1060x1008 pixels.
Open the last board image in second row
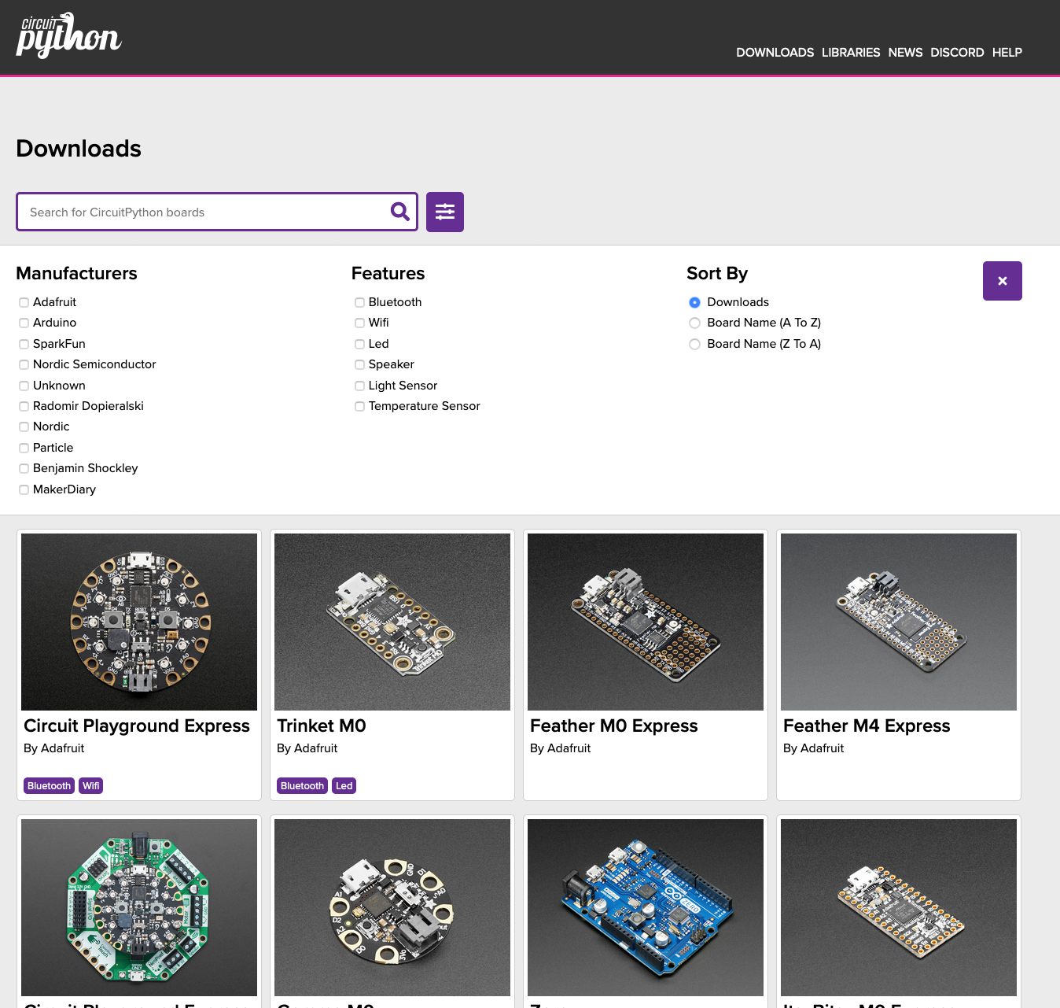(x=899, y=907)
